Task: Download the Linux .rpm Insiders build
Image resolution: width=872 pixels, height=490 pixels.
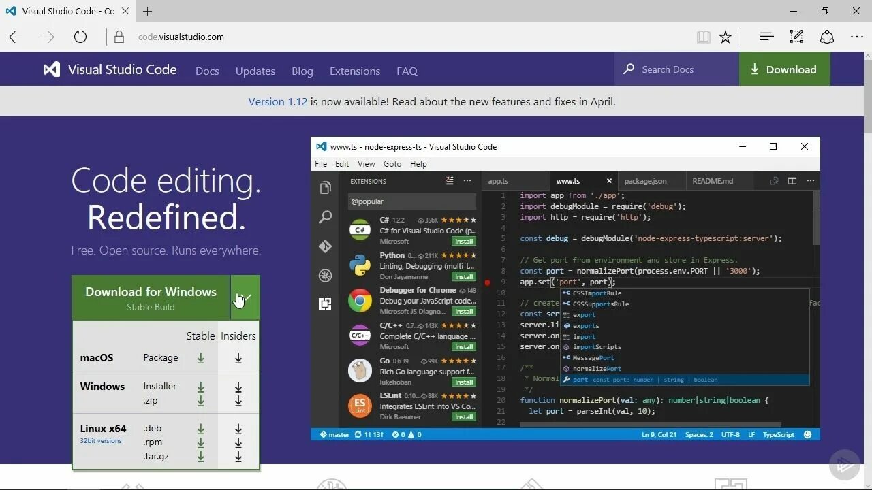Action: pyautogui.click(x=238, y=442)
